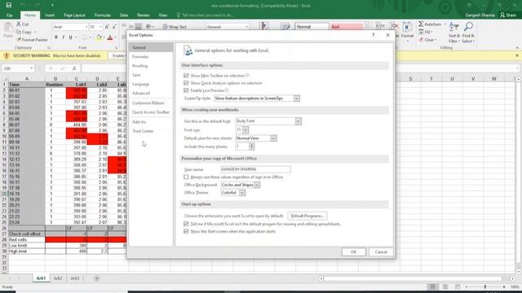Toggle Underline formatting in ribbon
The image size is (522, 293).
[x=70, y=37]
